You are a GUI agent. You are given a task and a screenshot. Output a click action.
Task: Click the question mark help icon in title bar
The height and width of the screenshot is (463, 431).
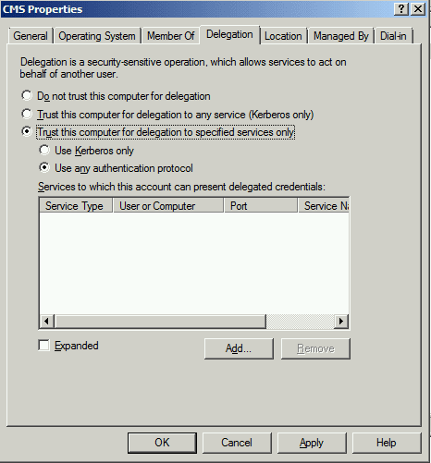point(401,9)
